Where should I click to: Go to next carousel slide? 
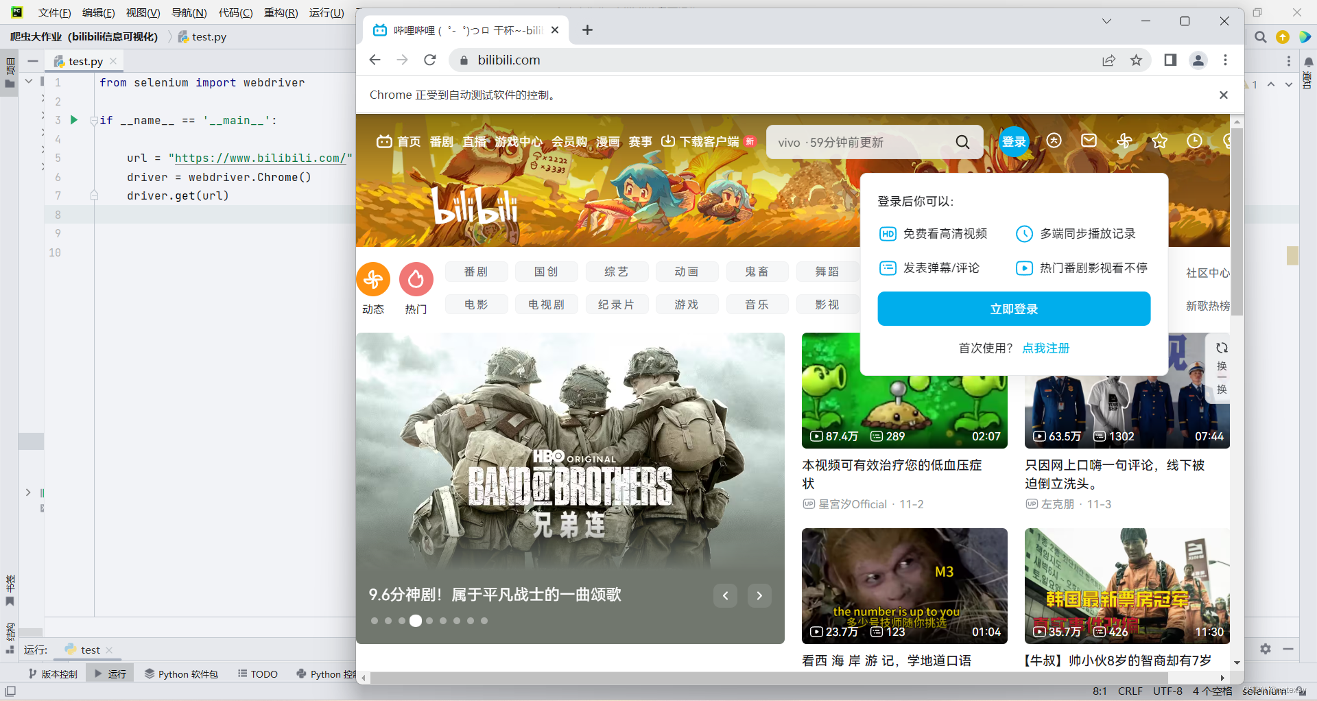[759, 595]
